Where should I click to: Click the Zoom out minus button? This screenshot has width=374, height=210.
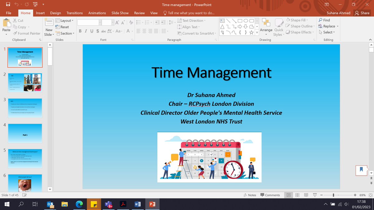321,195
